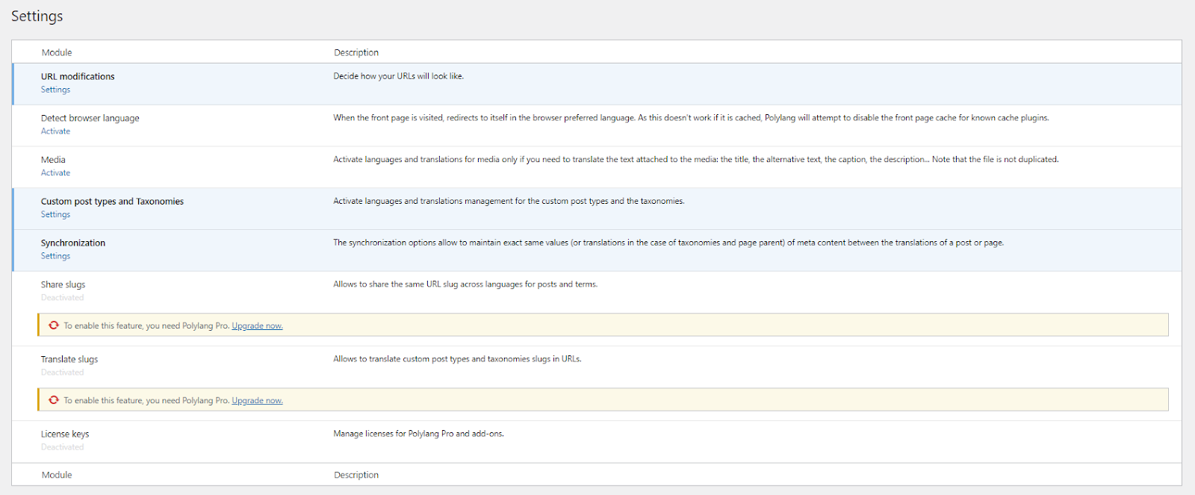Select the Synchronization module title
This screenshot has width=1195, height=495.
click(x=73, y=243)
